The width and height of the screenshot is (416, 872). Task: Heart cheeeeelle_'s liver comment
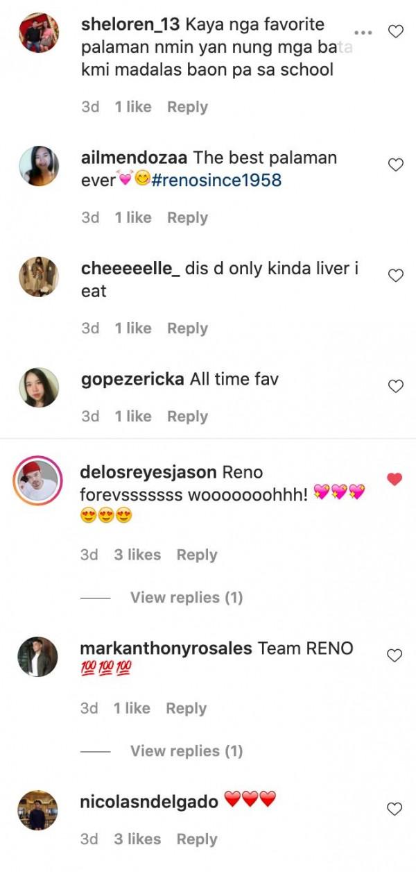point(395,276)
